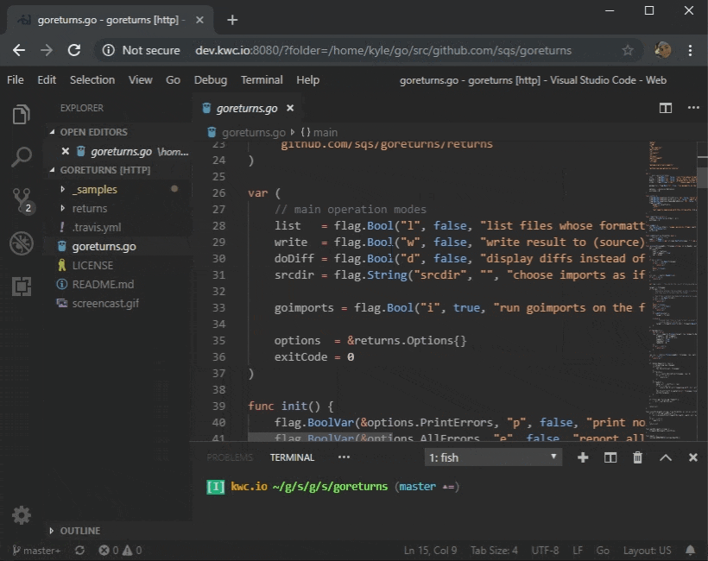Open the Extensions view in activity bar
708x561 pixels.
tap(22, 287)
